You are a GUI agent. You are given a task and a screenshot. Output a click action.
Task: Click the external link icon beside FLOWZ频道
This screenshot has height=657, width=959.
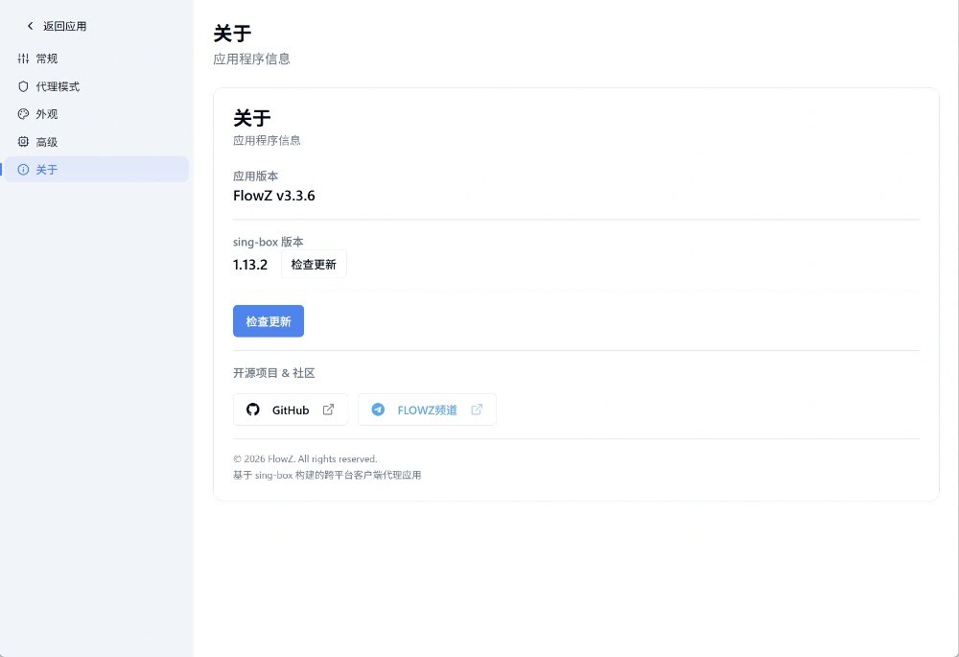(477, 410)
